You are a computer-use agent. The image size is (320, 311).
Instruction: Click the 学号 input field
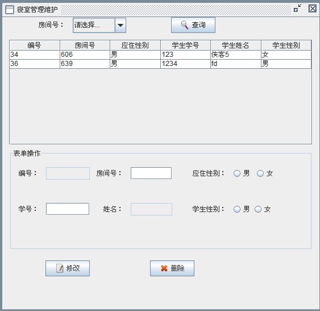68,209
